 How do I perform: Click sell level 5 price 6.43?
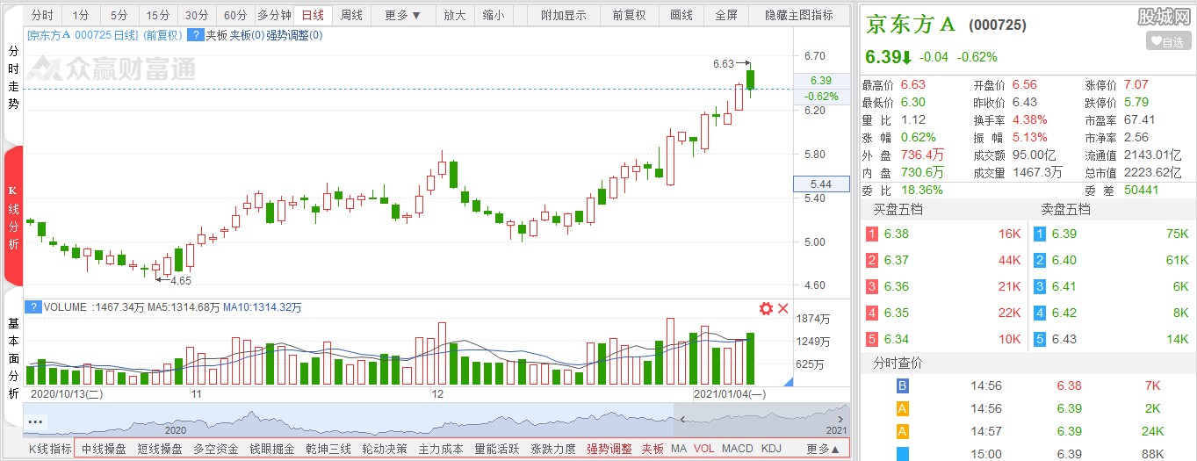pyautogui.click(x=1064, y=340)
